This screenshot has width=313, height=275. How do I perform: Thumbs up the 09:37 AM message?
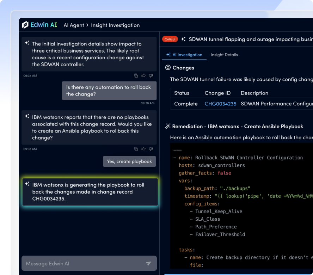coord(143,148)
